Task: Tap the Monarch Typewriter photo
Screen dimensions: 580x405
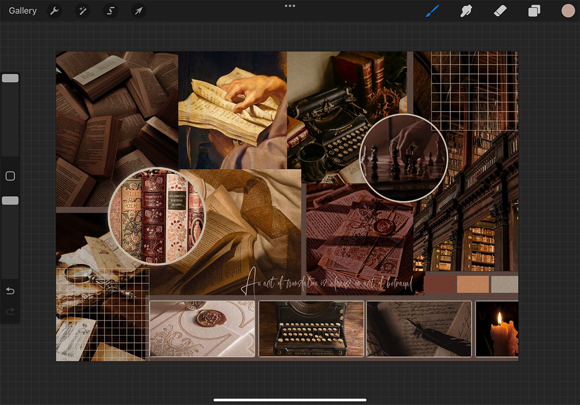Action: click(311, 329)
